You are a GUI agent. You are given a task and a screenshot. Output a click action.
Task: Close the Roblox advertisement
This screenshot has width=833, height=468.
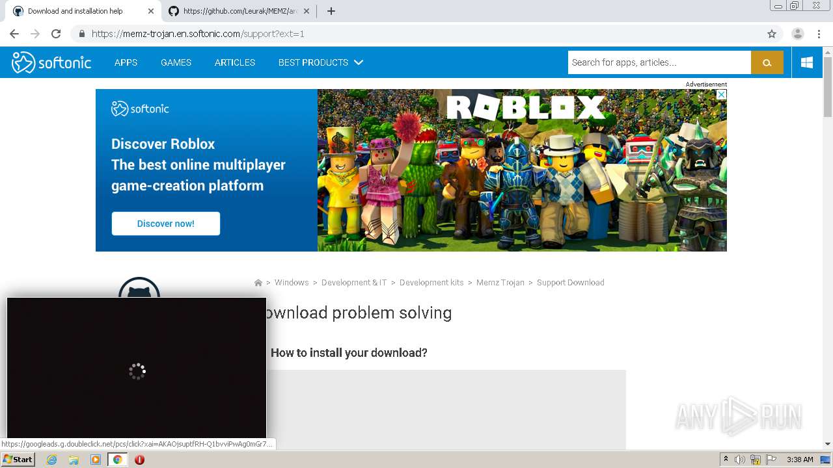point(721,94)
